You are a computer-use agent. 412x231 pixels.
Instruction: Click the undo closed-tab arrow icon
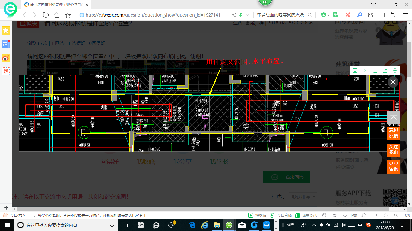[393, 15]
